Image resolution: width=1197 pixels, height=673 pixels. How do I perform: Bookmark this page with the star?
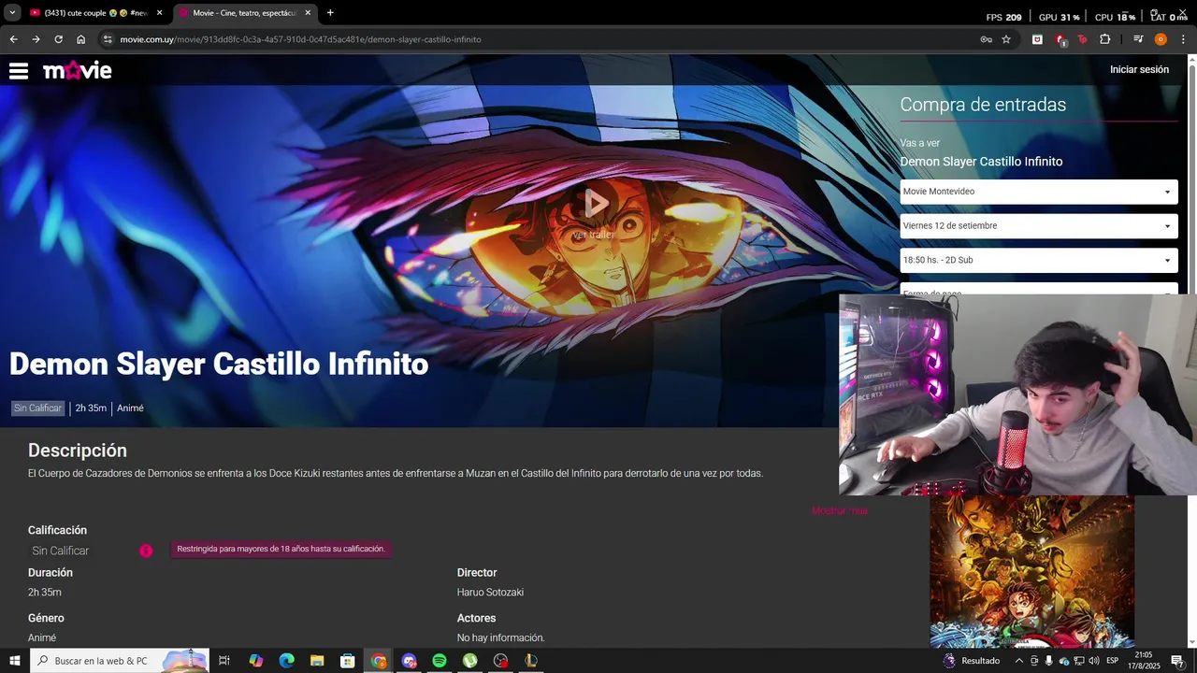point(1006,39)
